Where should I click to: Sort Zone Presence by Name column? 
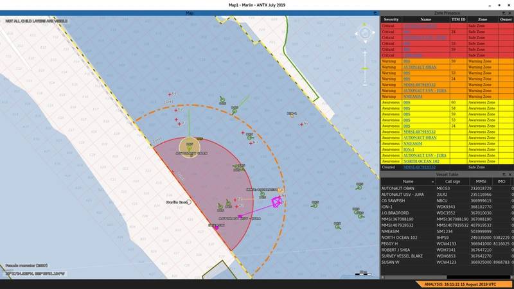pyautogui.click(x=425, y=19)
